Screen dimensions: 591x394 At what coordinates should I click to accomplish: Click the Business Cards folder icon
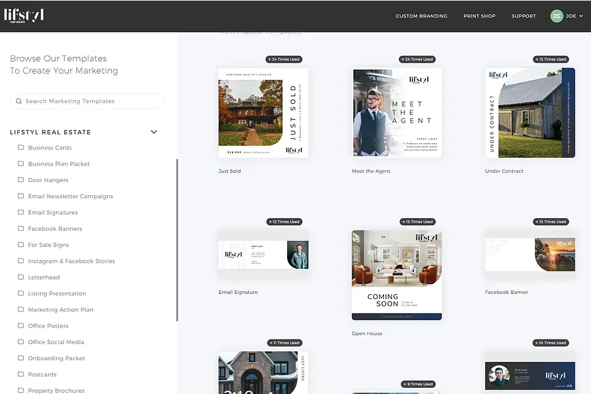tap(21, 148)
